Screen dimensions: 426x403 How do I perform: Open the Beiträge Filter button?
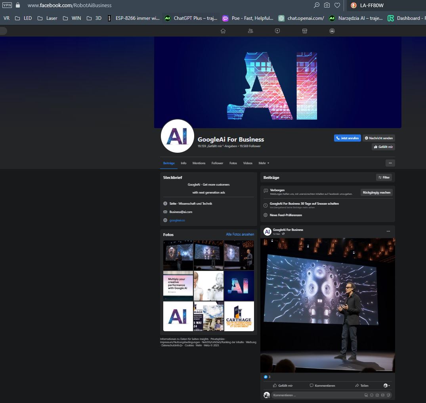click(384, 177)
